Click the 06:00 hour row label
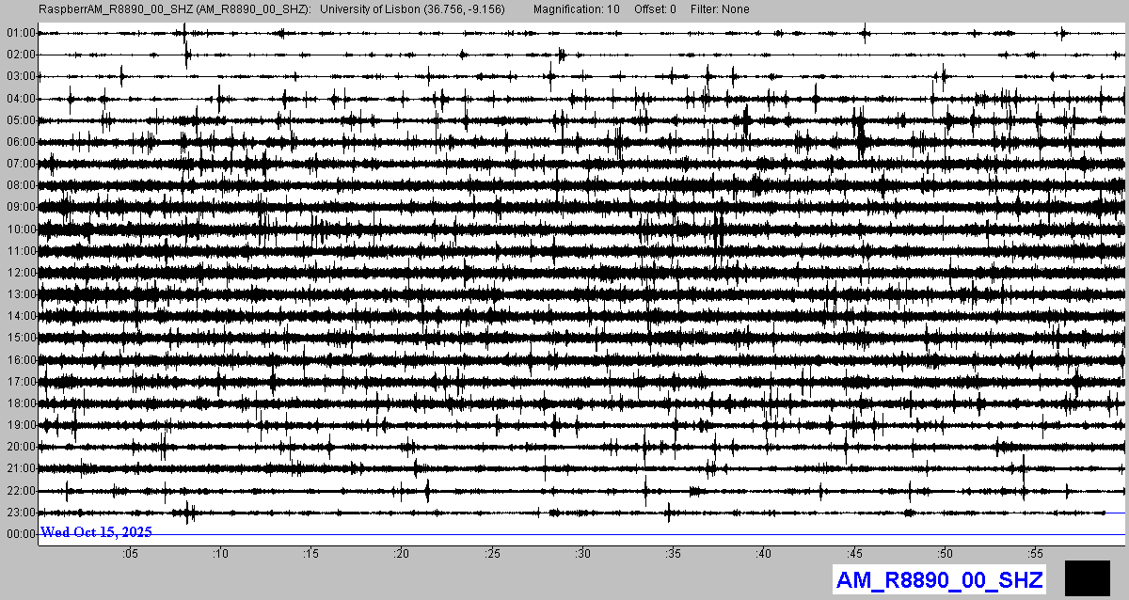Image resolution: width=1129 pixels, height=600 pixels. tap(21, 142)
